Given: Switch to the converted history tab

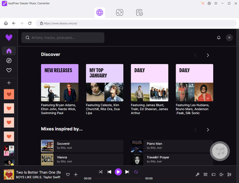Looking at the screenshot, I should [x=139, y=12].
